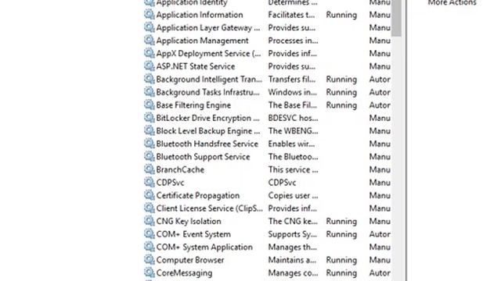Image resolution: width=501 pixels, height=281 pixels.
Task: Click Running status of CNG Key Isolation
Action: pos(341,222)
